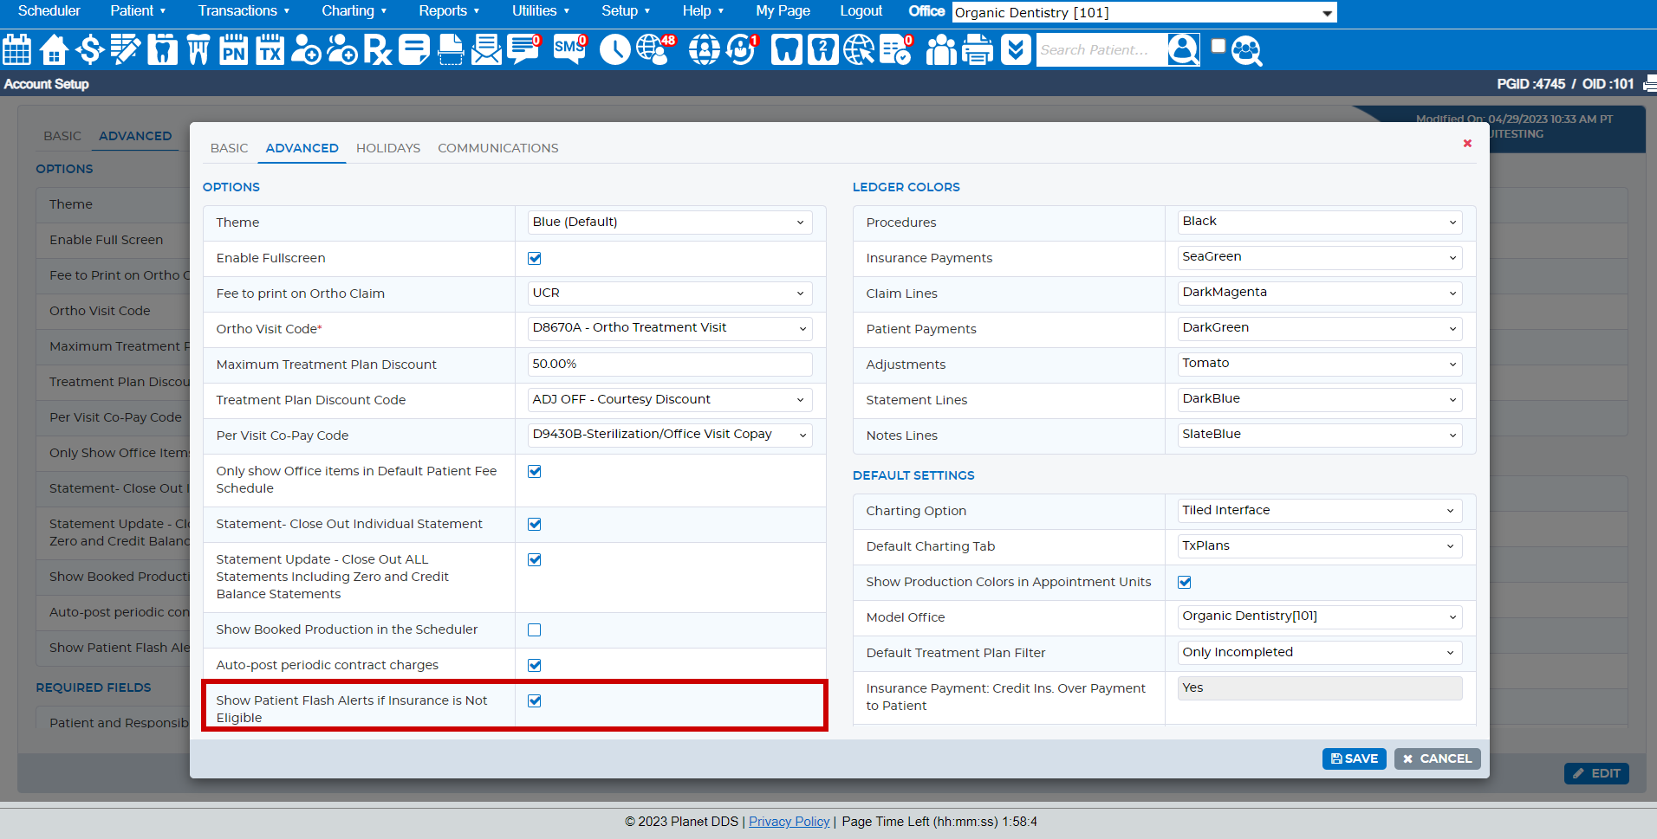
Task: Open Treatment Plan Discount Code dropdown
Action: coord(670,399)
